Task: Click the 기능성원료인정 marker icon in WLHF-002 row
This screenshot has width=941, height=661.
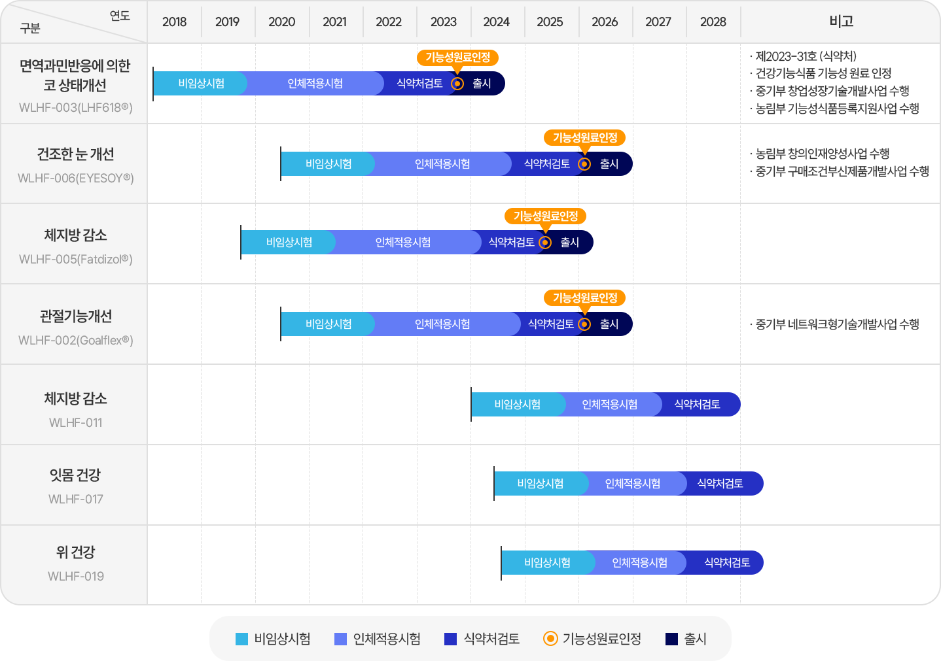Action: (585, 324)
